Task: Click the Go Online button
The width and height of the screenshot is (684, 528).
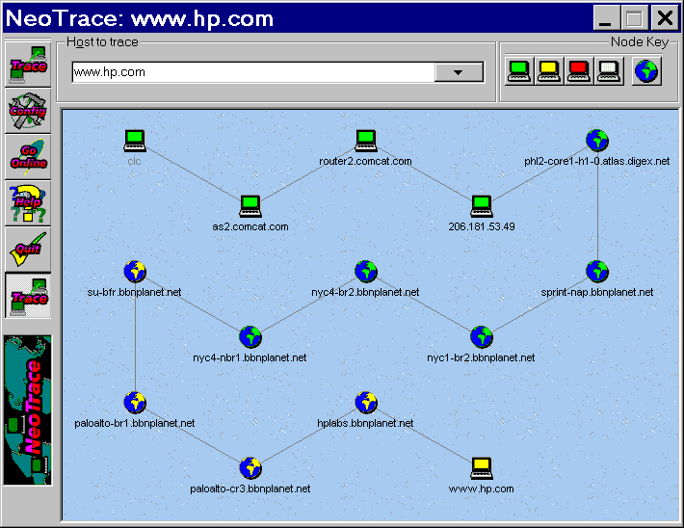Action: (x=28, y=157)
